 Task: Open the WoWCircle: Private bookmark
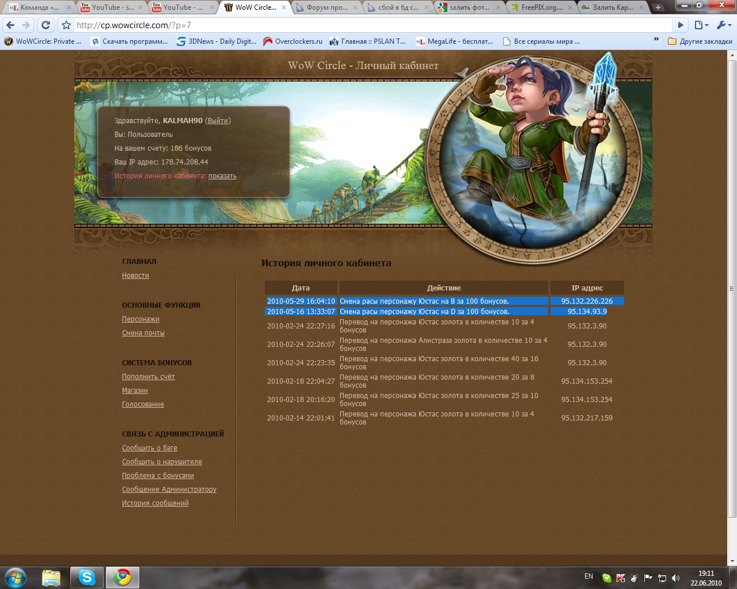point(43,41)
